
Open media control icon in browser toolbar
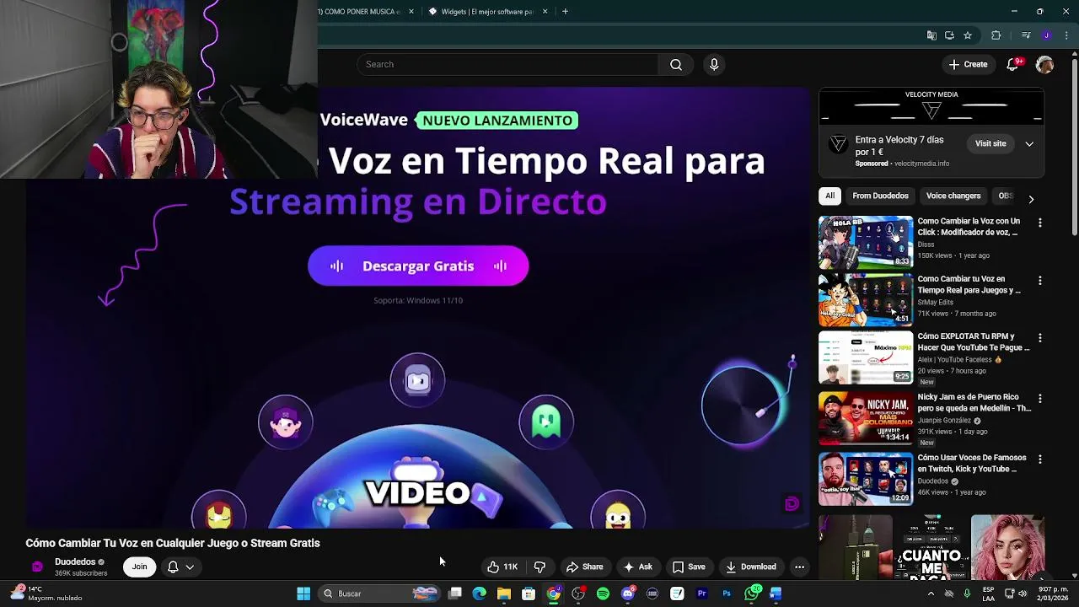click(1026, 35)
